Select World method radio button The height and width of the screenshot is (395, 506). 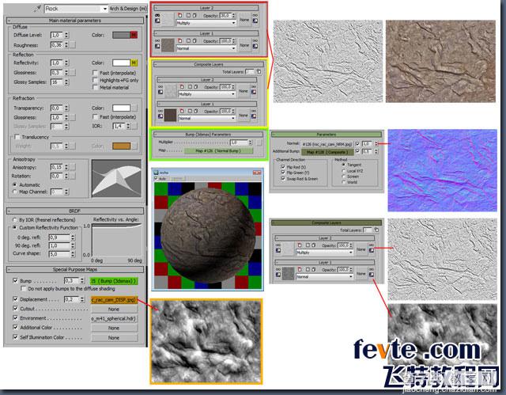click(x=344, y=182)
